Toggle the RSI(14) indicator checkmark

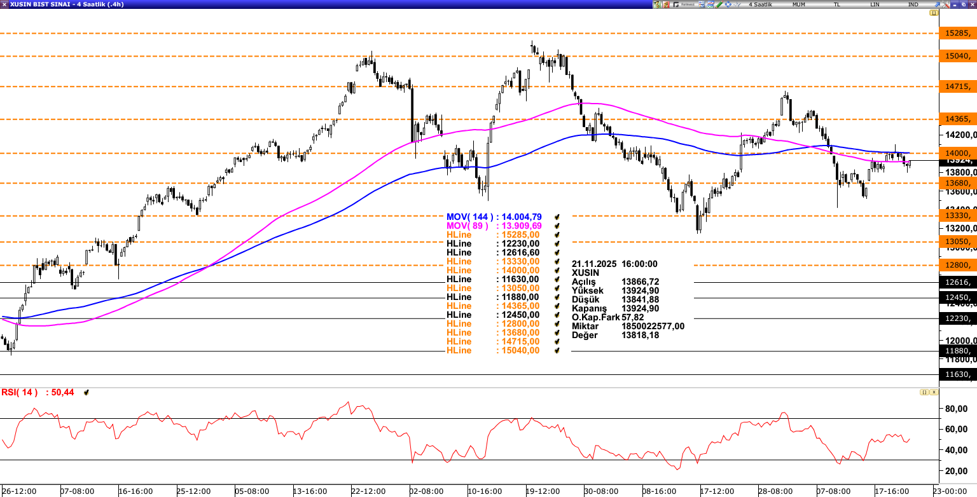pyautogui.click(x=86, y=393)
